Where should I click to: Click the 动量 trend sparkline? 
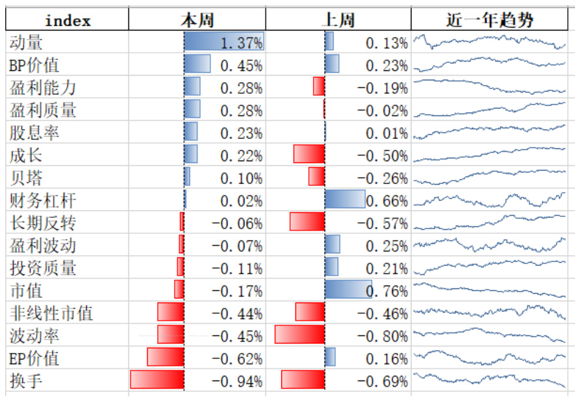point(489,42)
